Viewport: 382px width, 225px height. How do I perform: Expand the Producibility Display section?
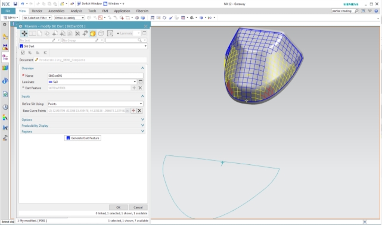142,125
